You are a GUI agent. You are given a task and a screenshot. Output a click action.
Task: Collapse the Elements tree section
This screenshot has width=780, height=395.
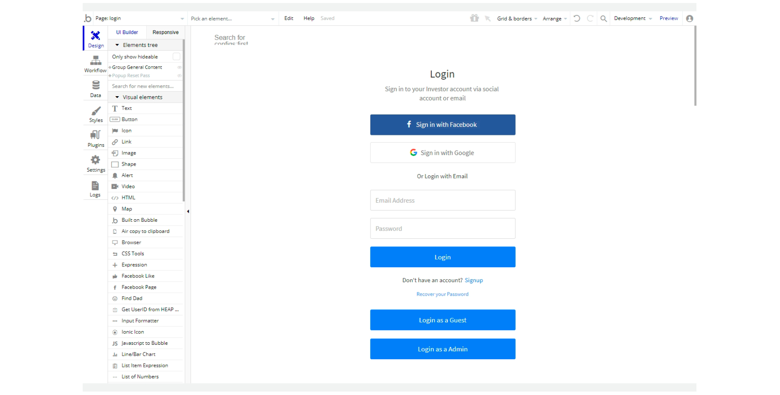[x=117, y=45]
